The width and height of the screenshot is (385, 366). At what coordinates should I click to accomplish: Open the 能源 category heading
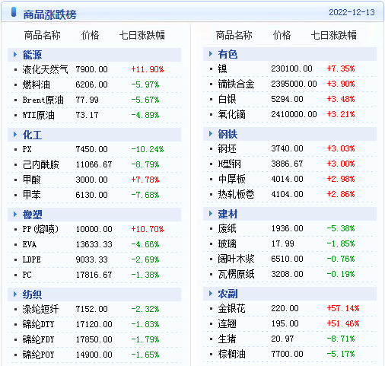(32, 55)
